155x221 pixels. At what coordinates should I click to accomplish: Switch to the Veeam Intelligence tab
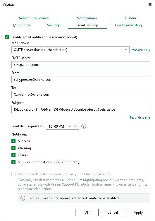34,18
